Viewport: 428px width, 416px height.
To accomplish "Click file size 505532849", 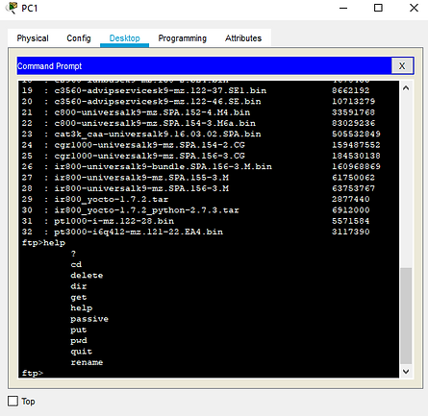I will click(356, 135).
